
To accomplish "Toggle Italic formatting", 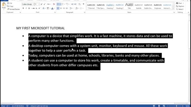I will [26, 8].
